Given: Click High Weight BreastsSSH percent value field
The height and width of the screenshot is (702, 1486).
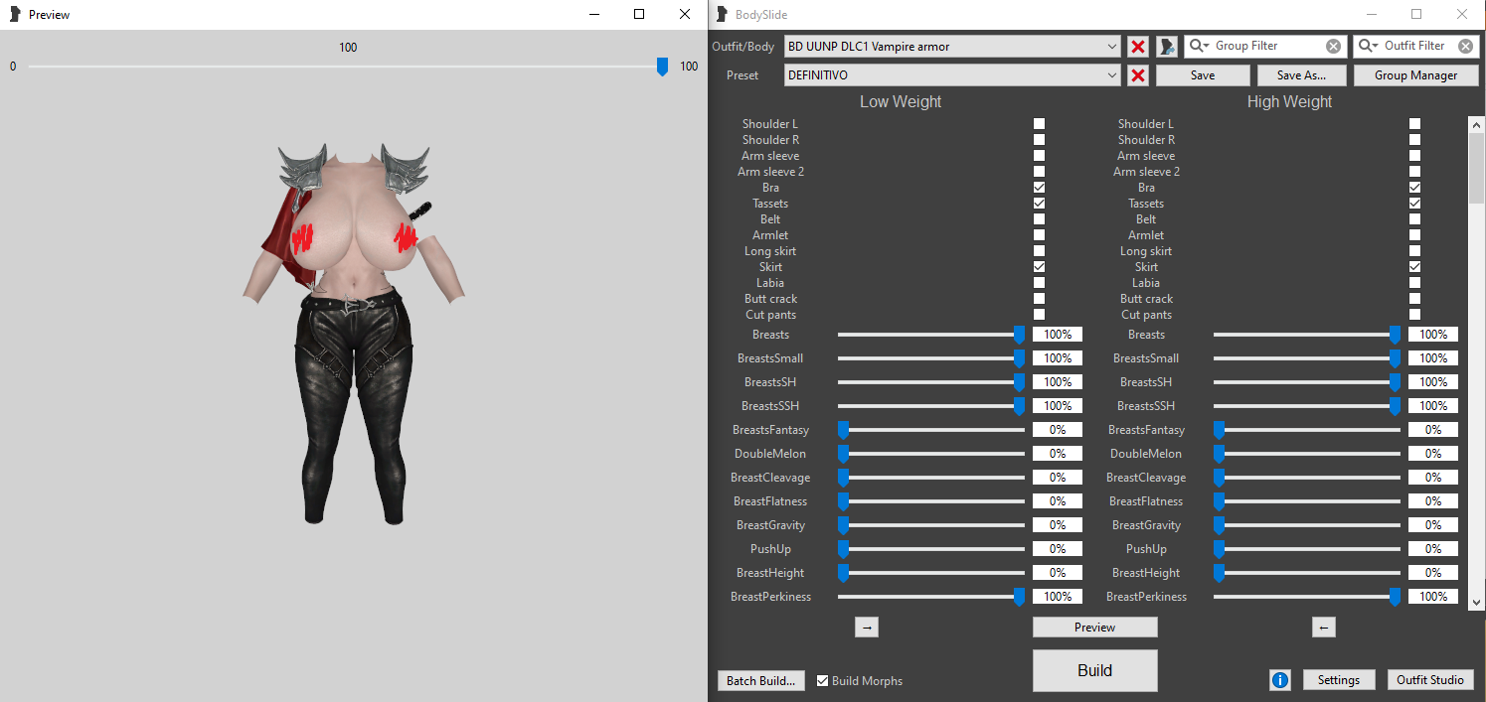Looking at the screenshot, I should (1433, 406).
